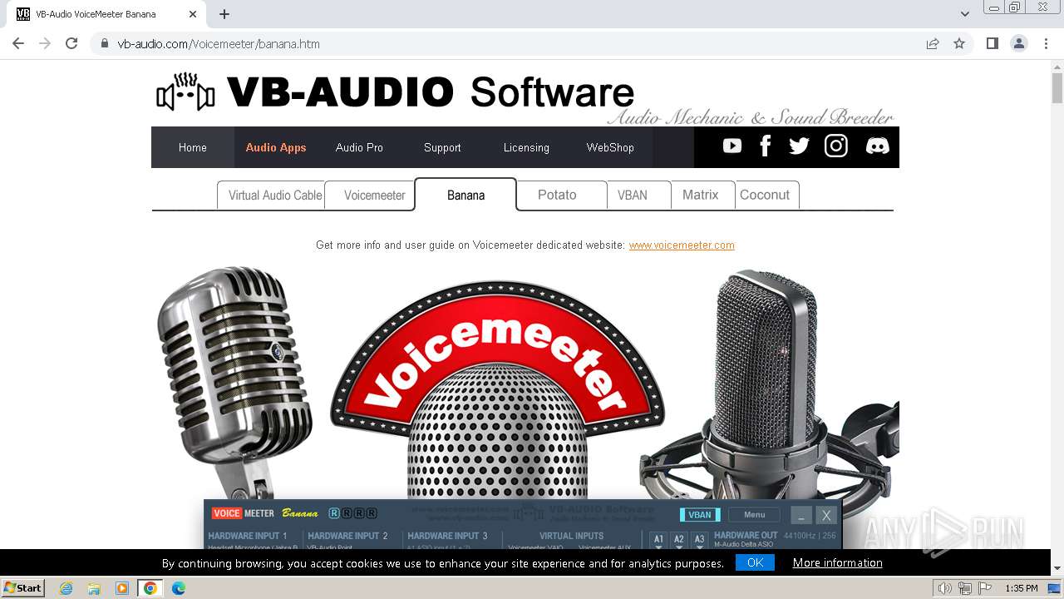Follow the www.voicemeeter.com link
The image size is (1064, 599).
tap(682, 245)
